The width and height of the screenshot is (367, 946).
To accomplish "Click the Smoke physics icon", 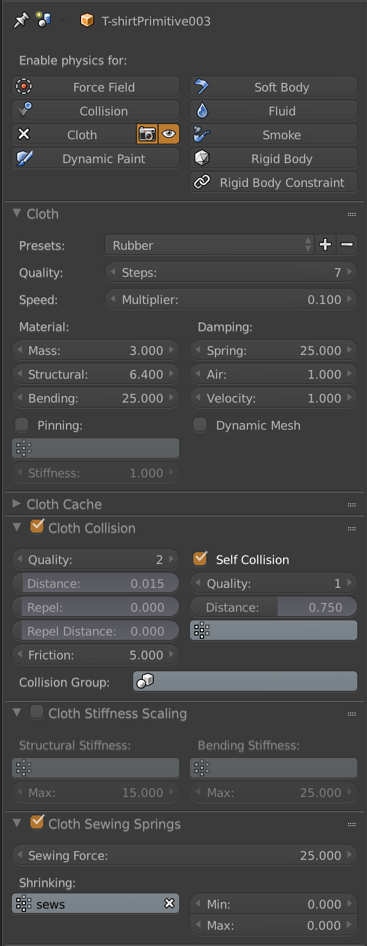I will 201,134.
